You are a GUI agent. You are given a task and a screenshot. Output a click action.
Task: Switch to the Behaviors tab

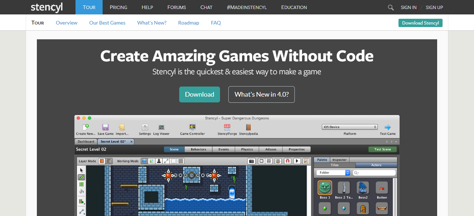click(x=198, y=149)
